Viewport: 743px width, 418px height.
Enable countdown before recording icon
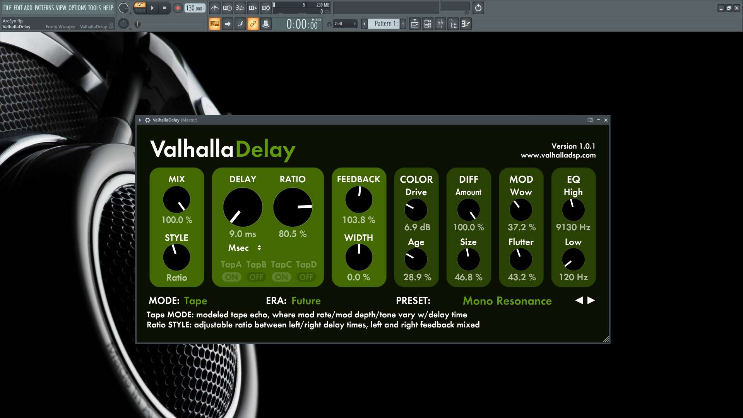click(240, 8)
